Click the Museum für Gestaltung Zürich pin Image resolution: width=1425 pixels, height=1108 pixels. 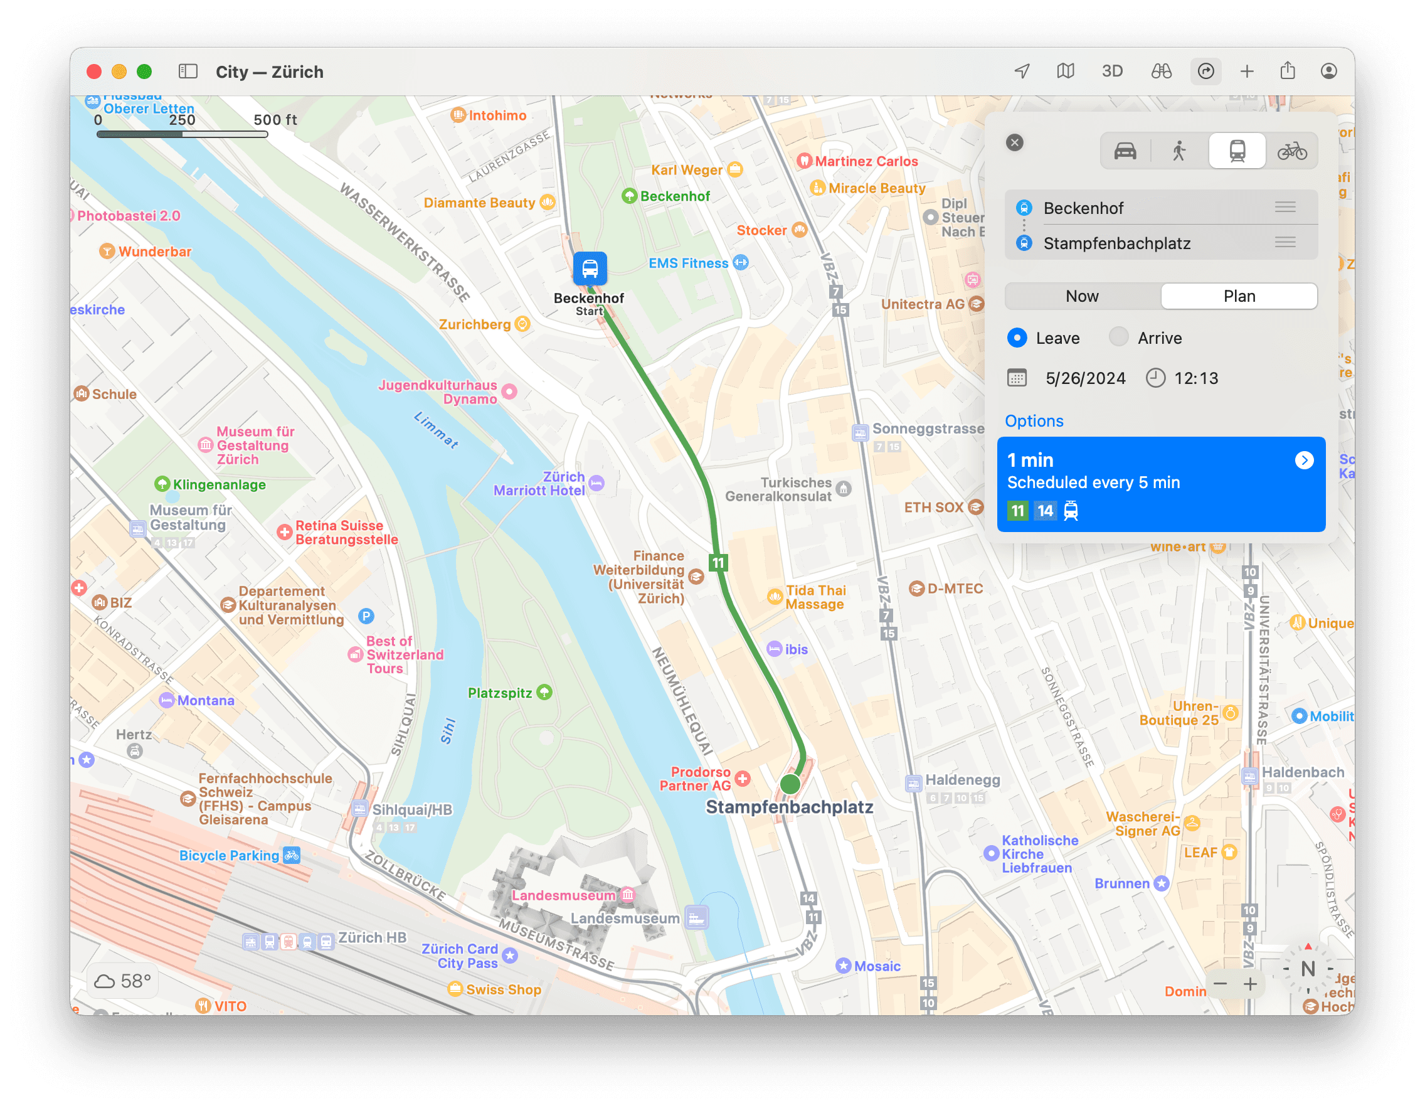206,445
